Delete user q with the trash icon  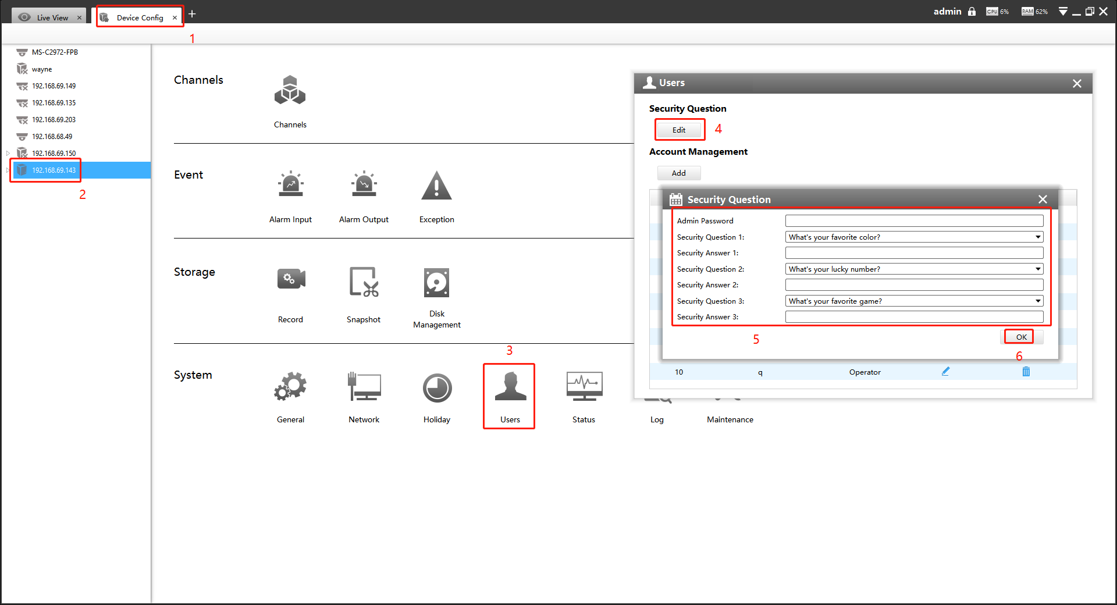point(1026,372)
